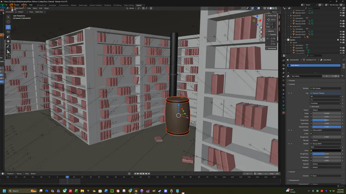Open the Object orange square properties tab
This screenshot has height=194, width=346.
point(284,90)
